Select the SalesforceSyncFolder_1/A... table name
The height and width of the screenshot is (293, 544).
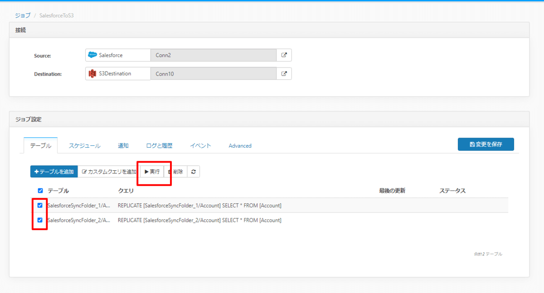pos(79,206)
